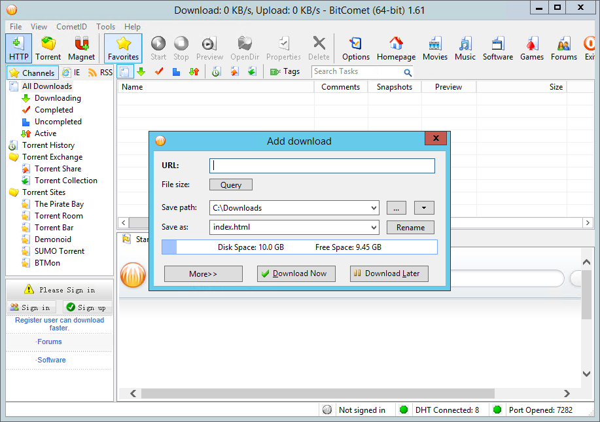The image size is (600, 422).
Task: Open the Tools menu
Action: tap(105, 27)
